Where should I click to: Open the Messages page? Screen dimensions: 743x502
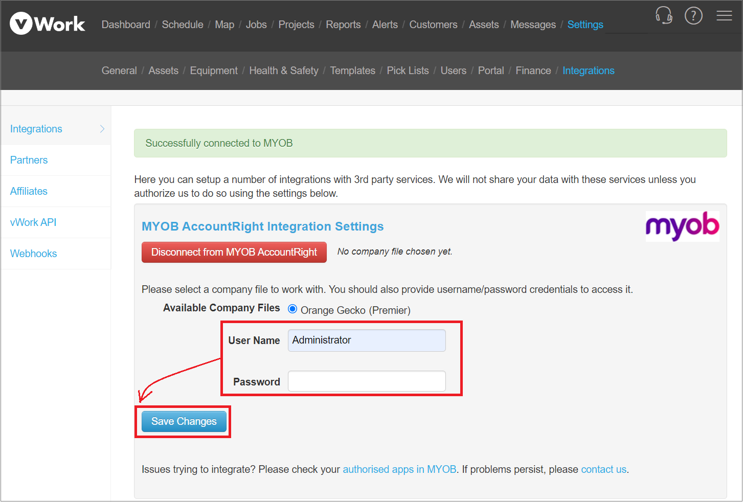click(533, 25)
